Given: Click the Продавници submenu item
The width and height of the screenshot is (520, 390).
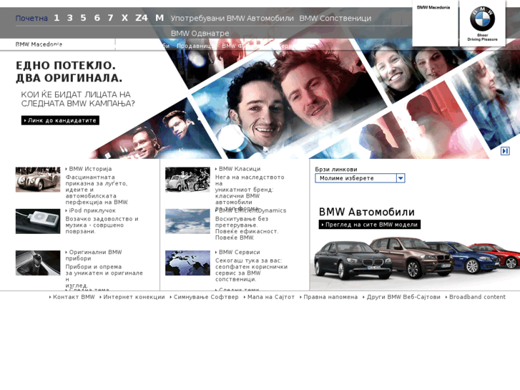Looking at the screenshot, I should click(x=195, y=46).
